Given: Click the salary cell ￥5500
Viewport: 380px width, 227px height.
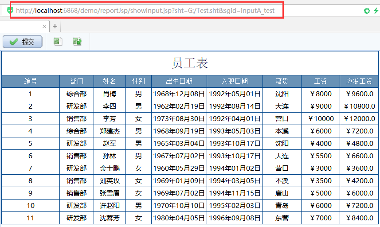Looking at the screenshot, I should (x=321, y=156).
